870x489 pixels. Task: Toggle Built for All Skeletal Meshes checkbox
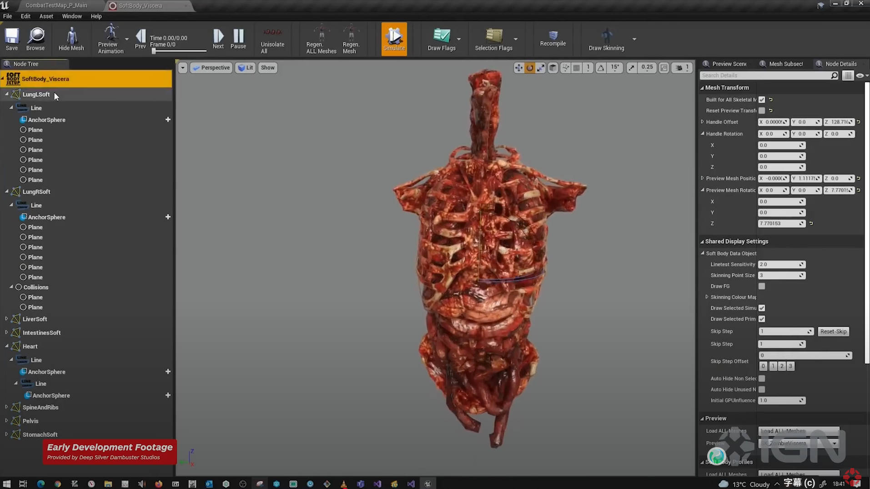(x=762, y=100)
